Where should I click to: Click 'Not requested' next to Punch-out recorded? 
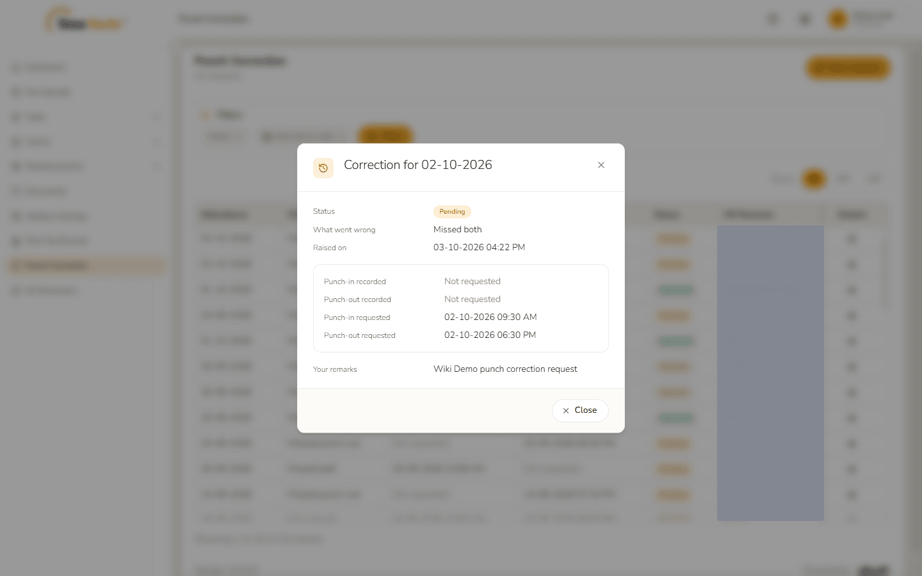click(473, 299)
